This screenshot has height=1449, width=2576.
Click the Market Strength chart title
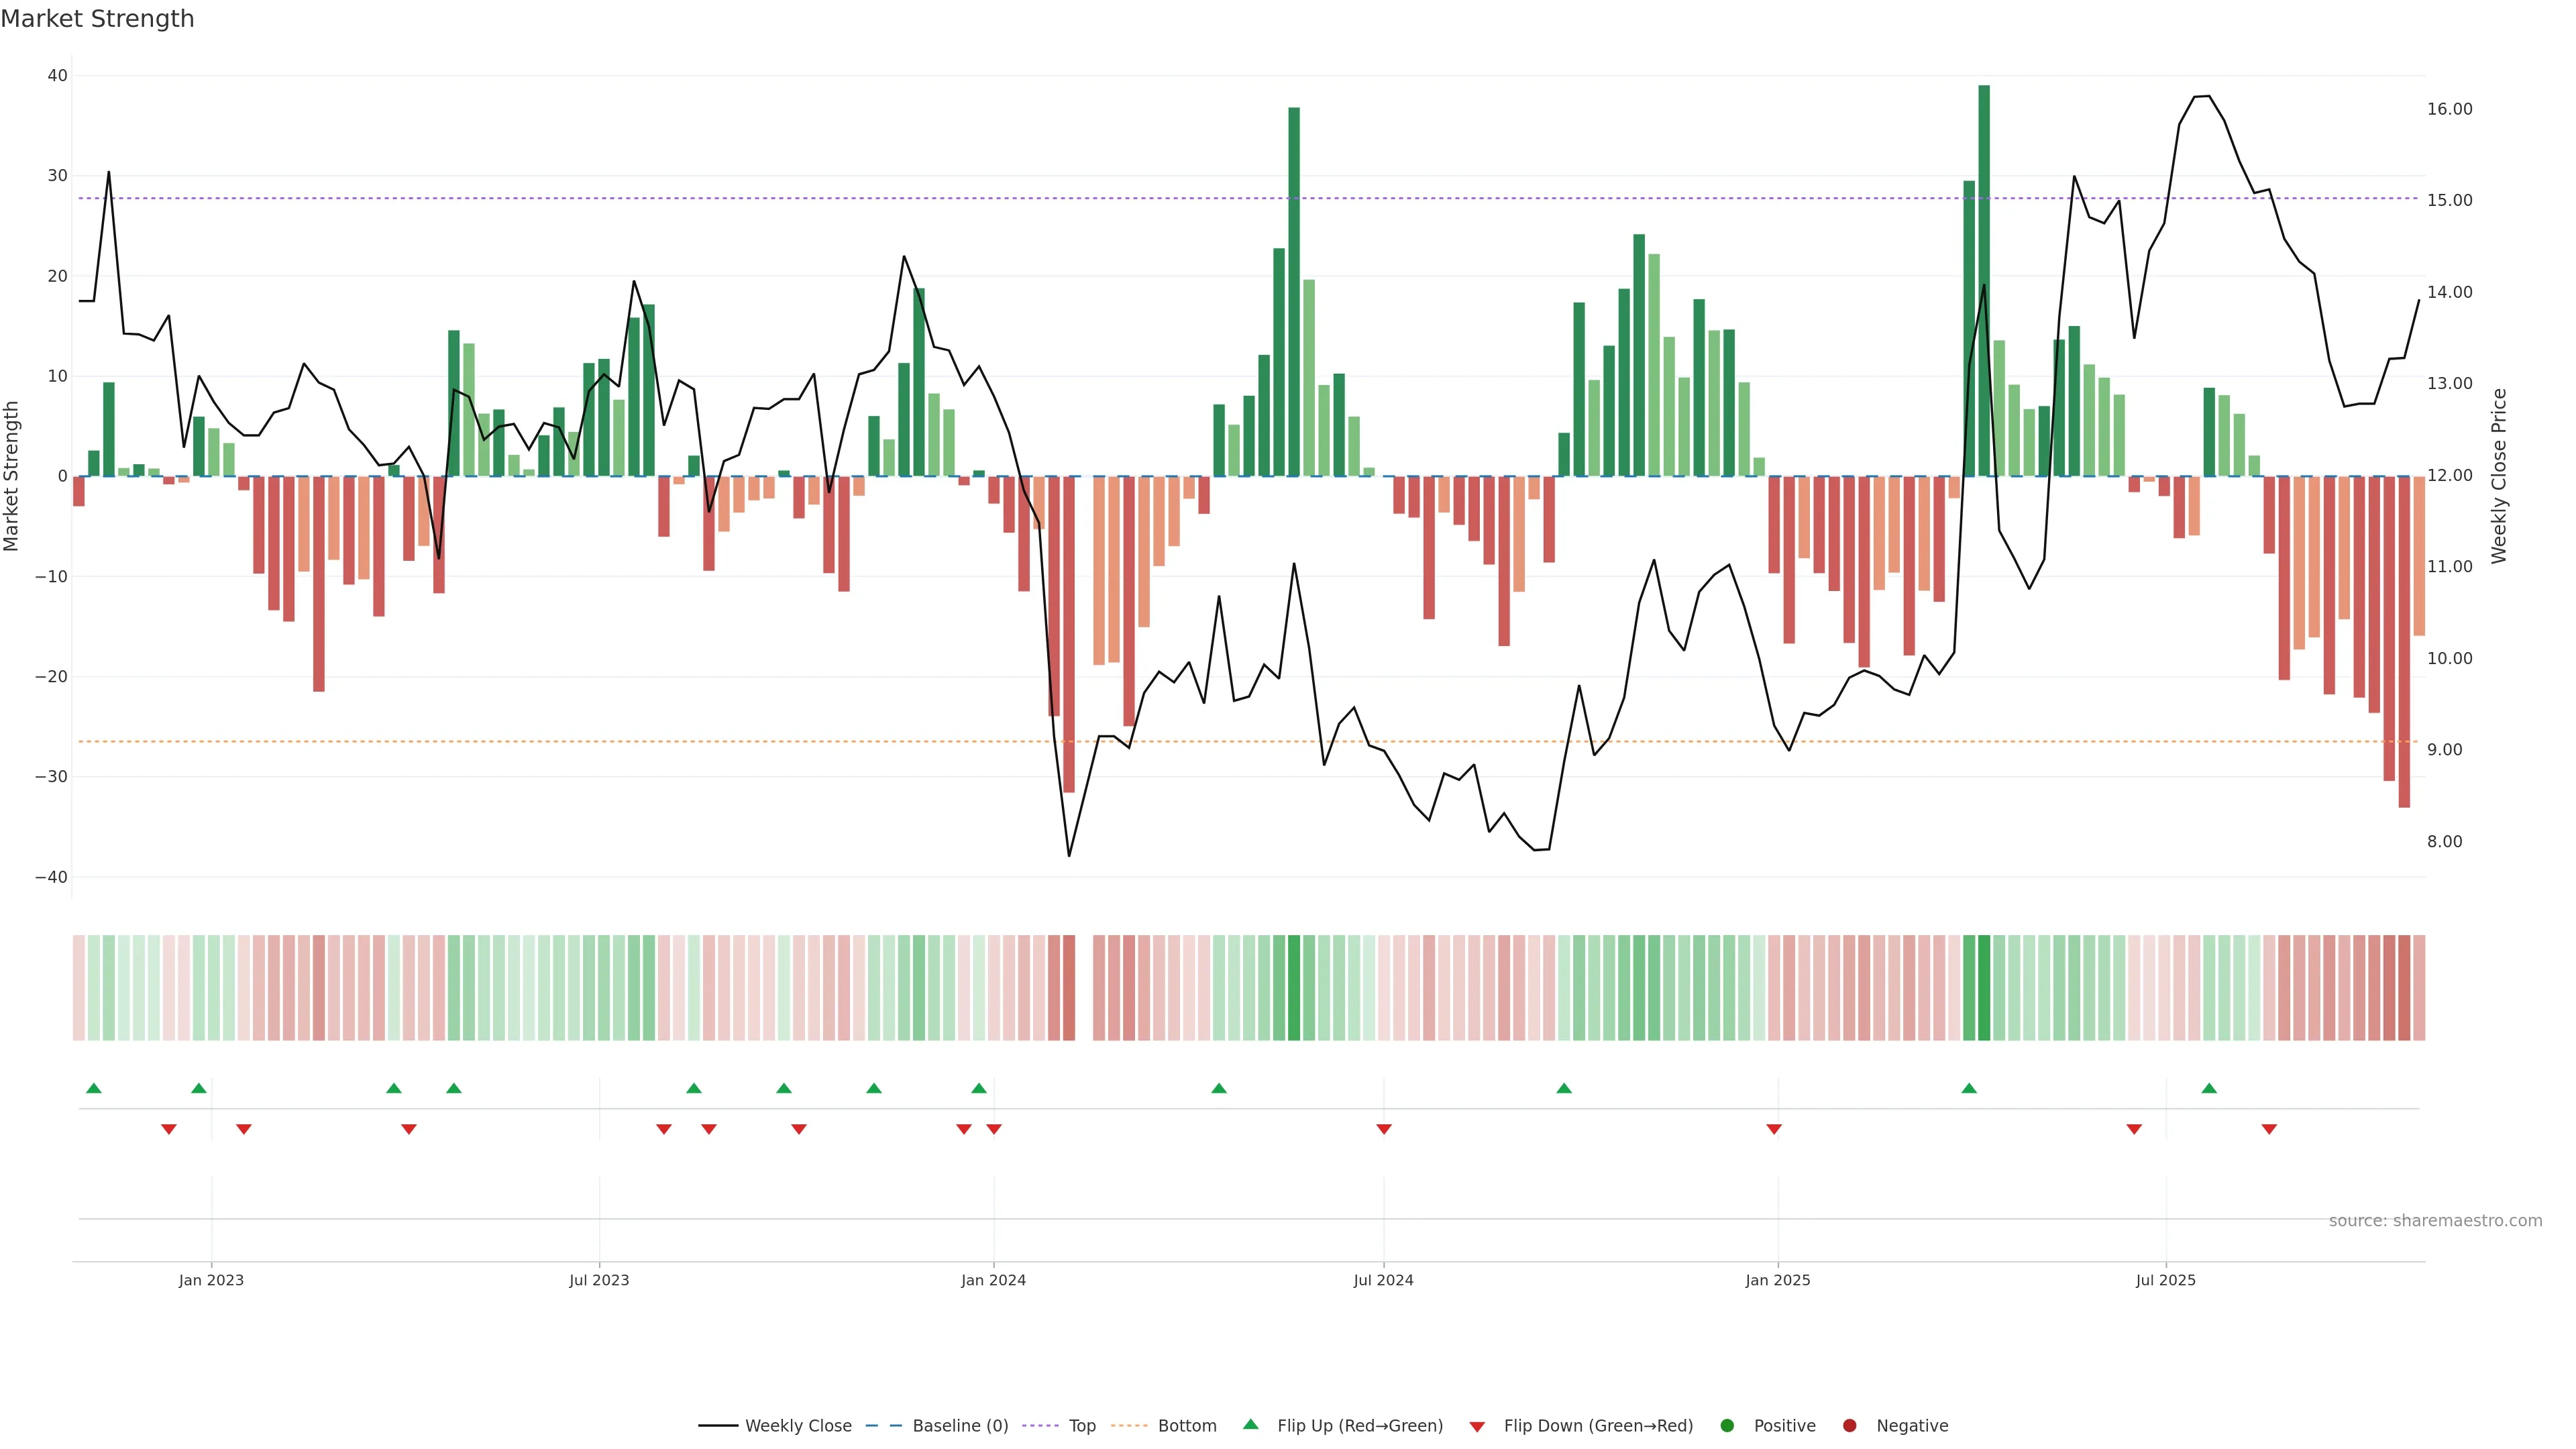coord(97,19)
